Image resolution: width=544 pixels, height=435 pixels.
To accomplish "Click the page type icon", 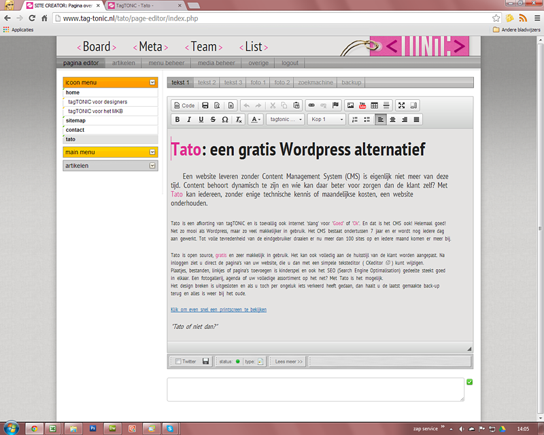I will tap(260, 362).
